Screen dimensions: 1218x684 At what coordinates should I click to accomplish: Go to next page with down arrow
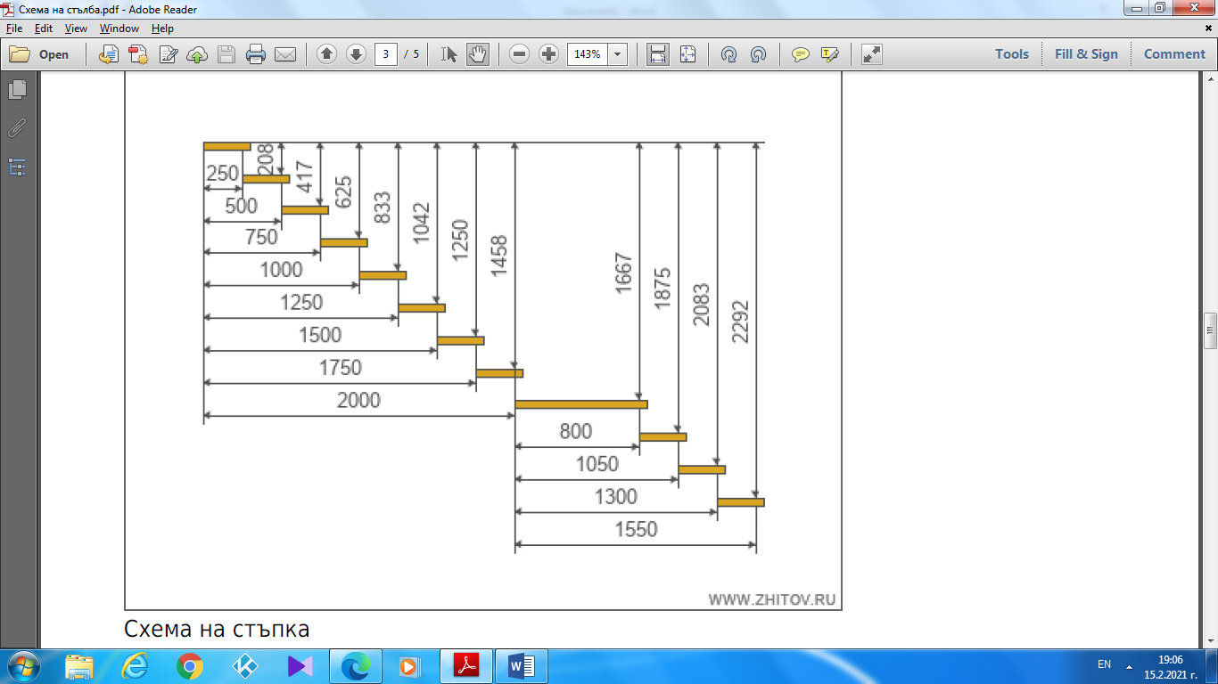click(357, 54)
